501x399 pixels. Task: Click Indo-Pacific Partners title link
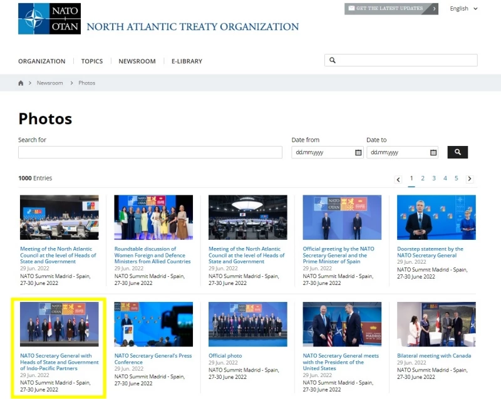pyautogui.click(x=59, y=362)
